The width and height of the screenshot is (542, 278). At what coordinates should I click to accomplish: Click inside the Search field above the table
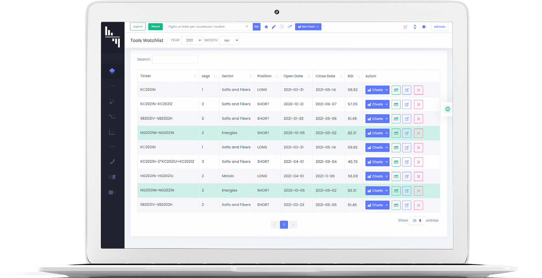point(175,59)
